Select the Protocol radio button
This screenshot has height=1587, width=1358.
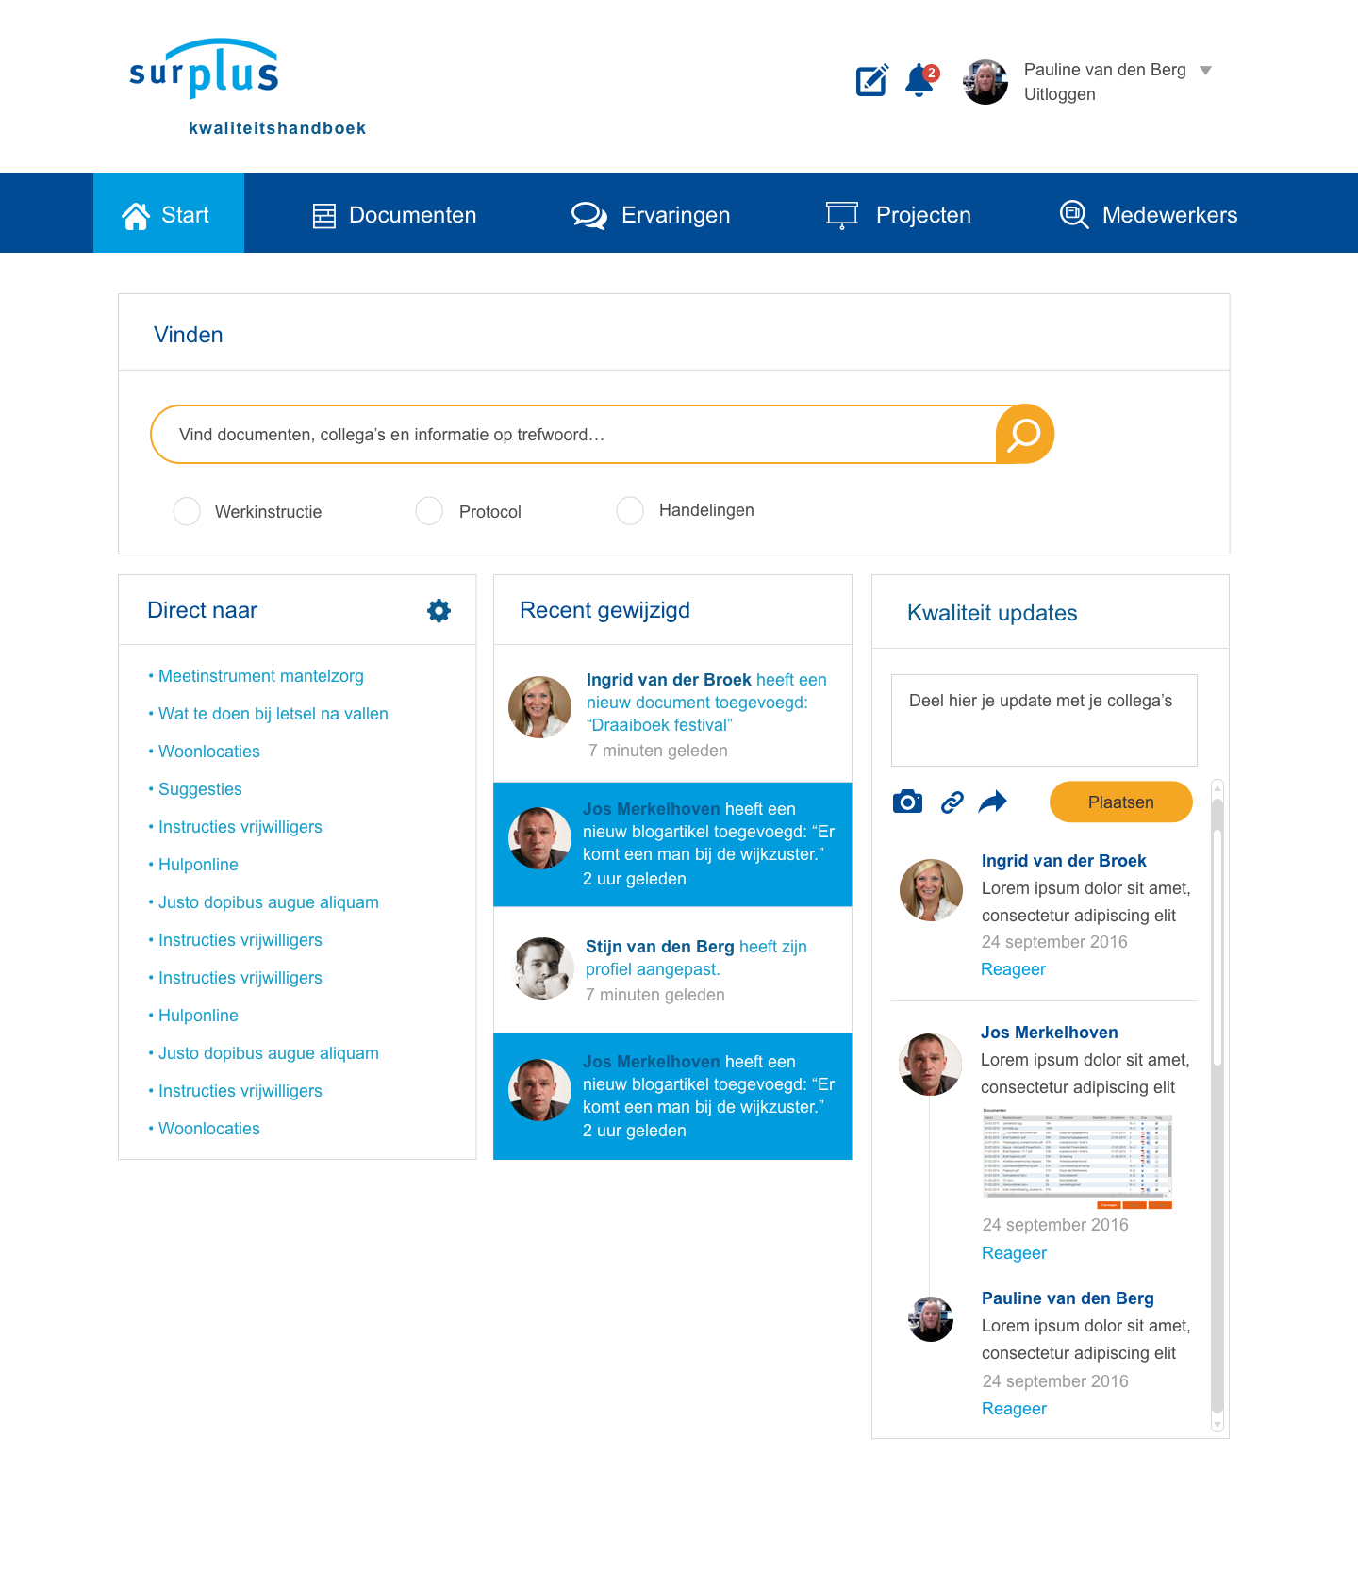tap(429, 511)
